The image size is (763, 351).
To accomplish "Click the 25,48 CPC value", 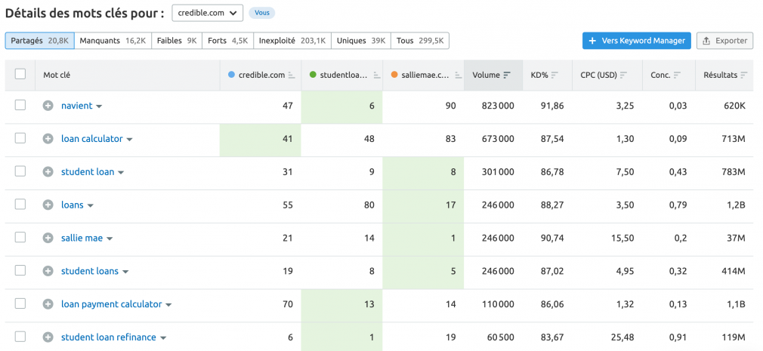I will [622, 337].
